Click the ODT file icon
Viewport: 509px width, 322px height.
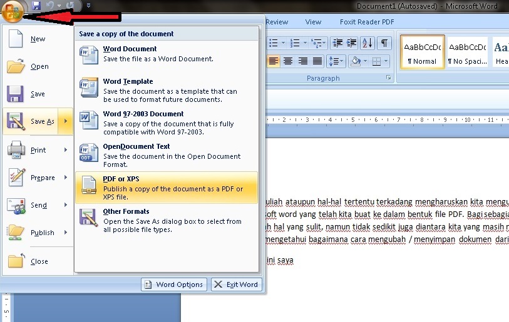click(x=89, y=153)
